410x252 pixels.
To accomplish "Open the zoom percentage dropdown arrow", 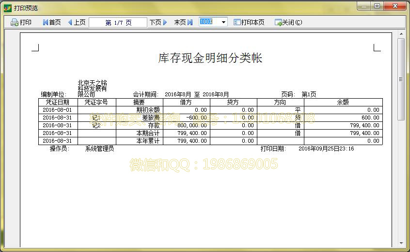I will coord(223,22).
